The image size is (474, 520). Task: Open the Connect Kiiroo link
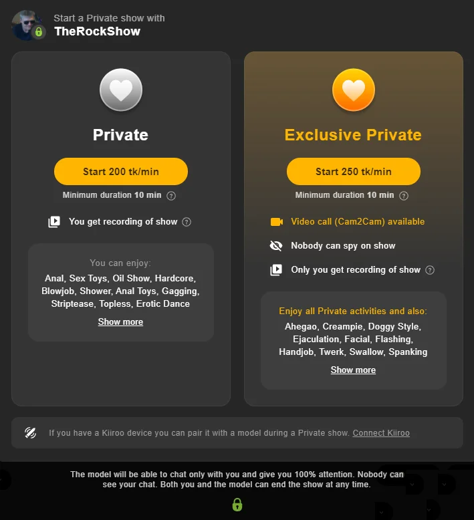point(381,433)
